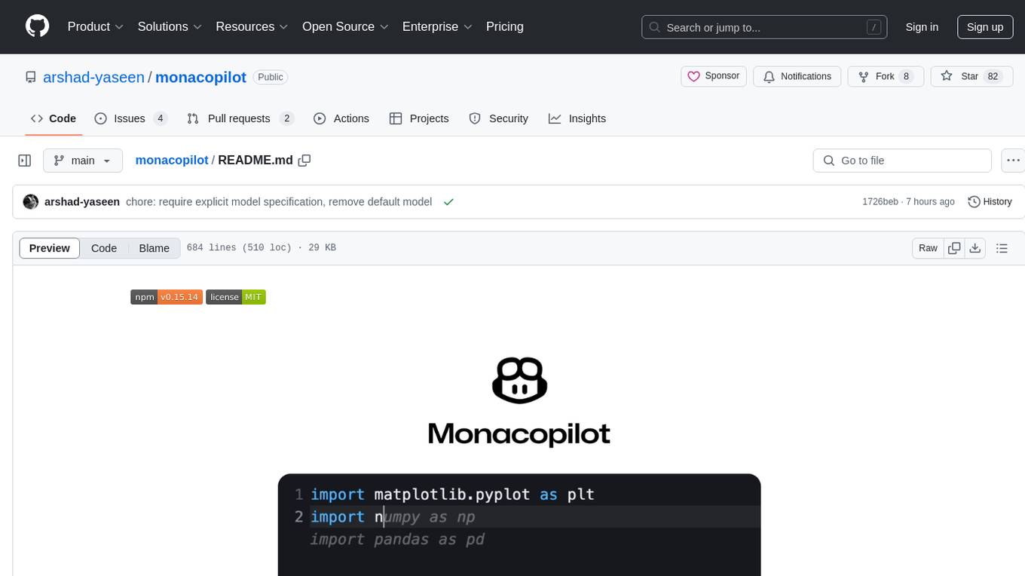Show the commit check status checkmark

click(448, 202)
